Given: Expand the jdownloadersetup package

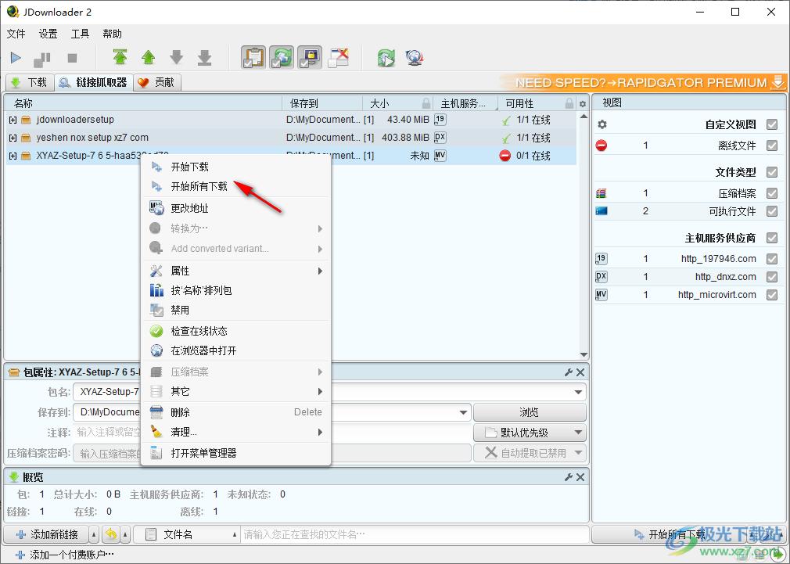Looking at the screenshot, I should tap(13, 120).
